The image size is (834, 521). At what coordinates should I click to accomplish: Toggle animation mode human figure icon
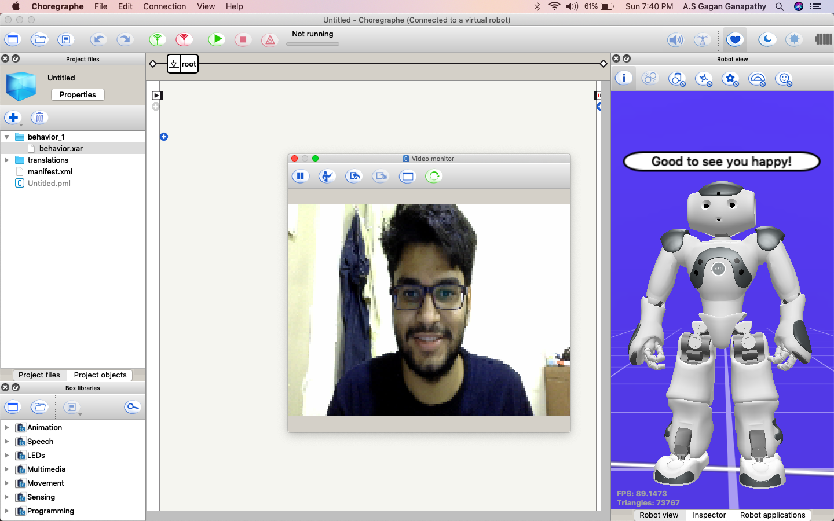pyautogui.click(x=702, y=40)
